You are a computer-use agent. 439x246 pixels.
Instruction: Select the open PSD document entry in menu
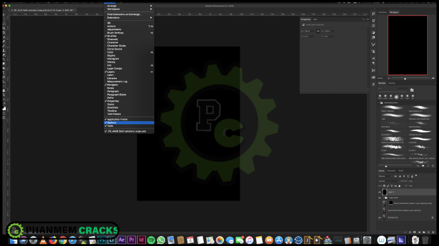click(129, 131)
